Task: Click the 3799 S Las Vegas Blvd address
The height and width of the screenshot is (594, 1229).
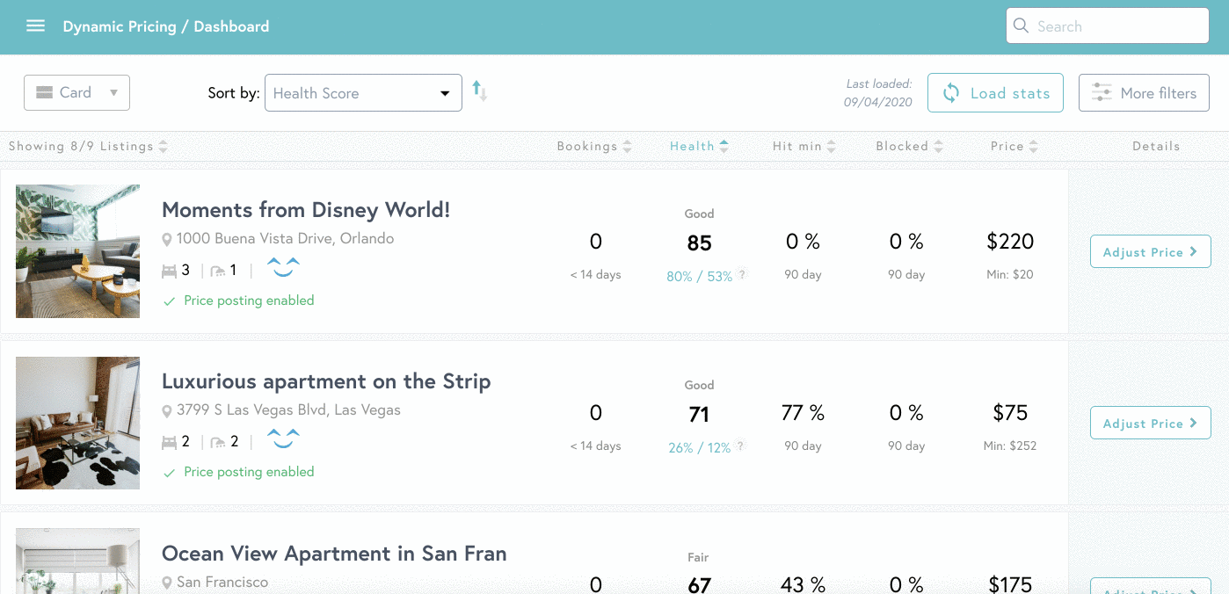Action: (288, 409)
